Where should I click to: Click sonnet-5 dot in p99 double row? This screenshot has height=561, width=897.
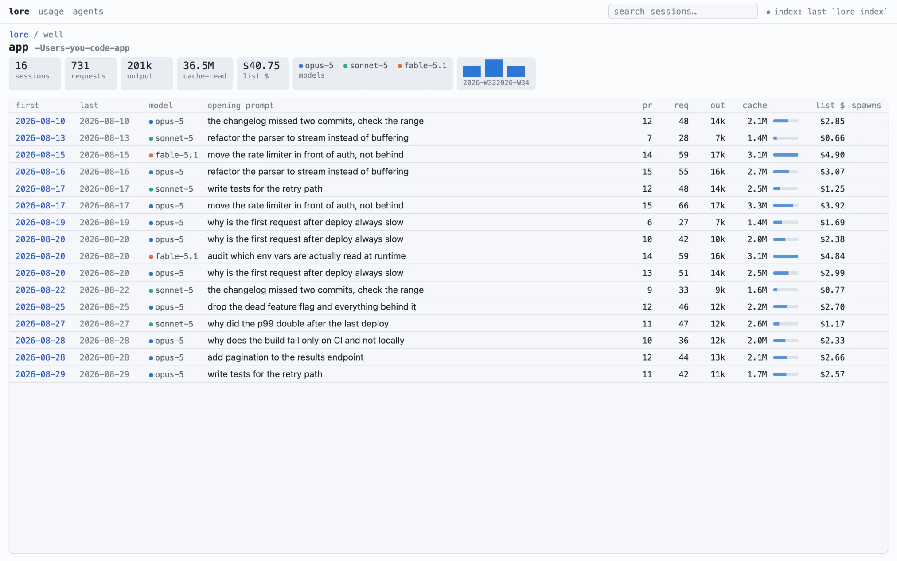(151, 325)
